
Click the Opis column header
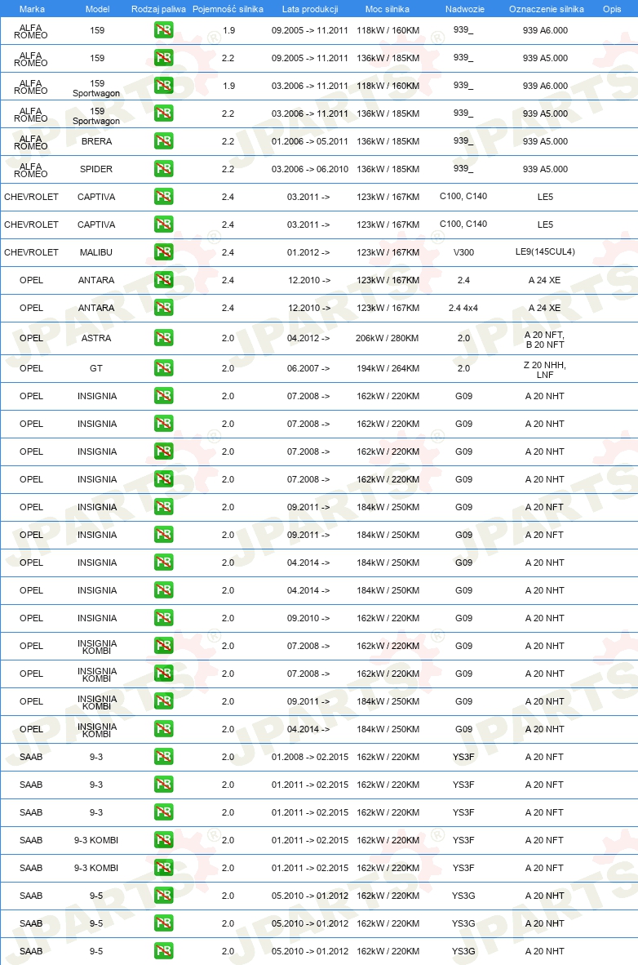(x=612, y=9)
